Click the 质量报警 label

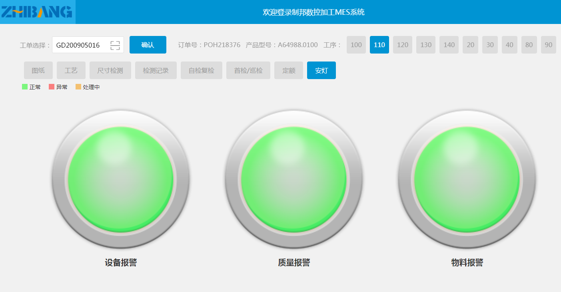[x=294, y=262]
